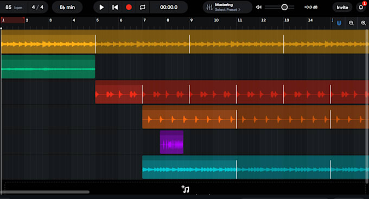Click the horizontal scrollbar thumb
Viewport: 369px width, 199px height.
point(45,192)
